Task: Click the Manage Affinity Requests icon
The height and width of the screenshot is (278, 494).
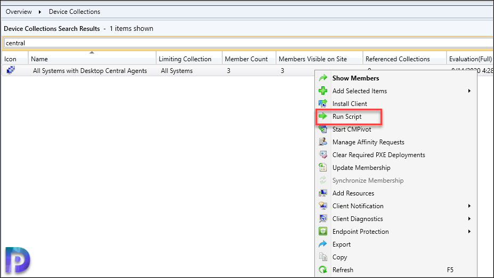Action: point(323,142)
